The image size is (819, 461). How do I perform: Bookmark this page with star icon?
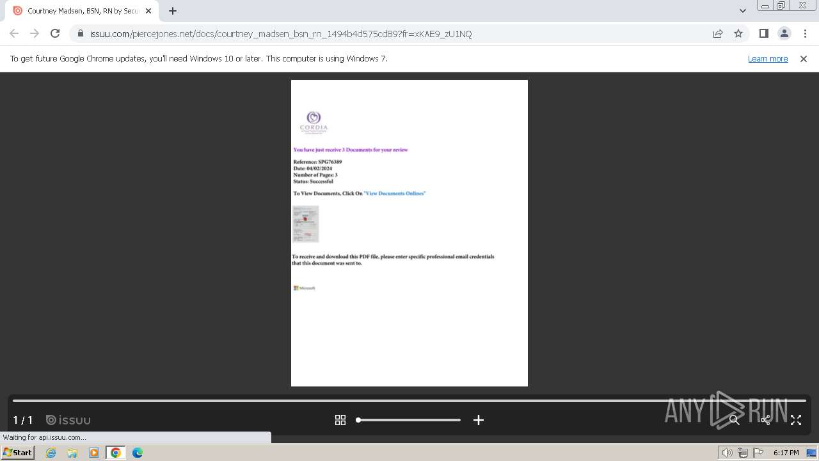[738, 34]
